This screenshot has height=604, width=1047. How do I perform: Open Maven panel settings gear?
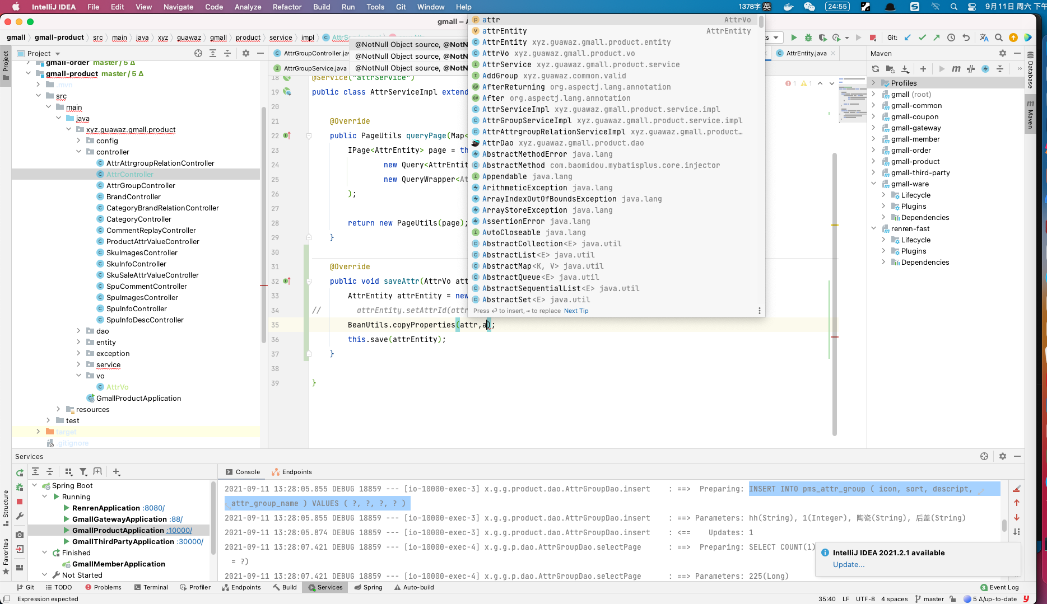click(x=1003, y=53)
